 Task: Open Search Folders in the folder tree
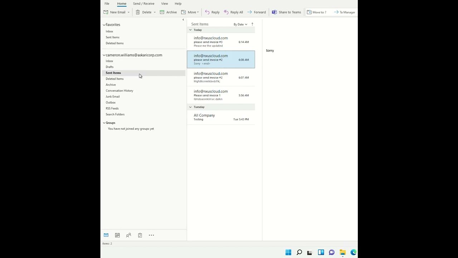coord(115,114)
